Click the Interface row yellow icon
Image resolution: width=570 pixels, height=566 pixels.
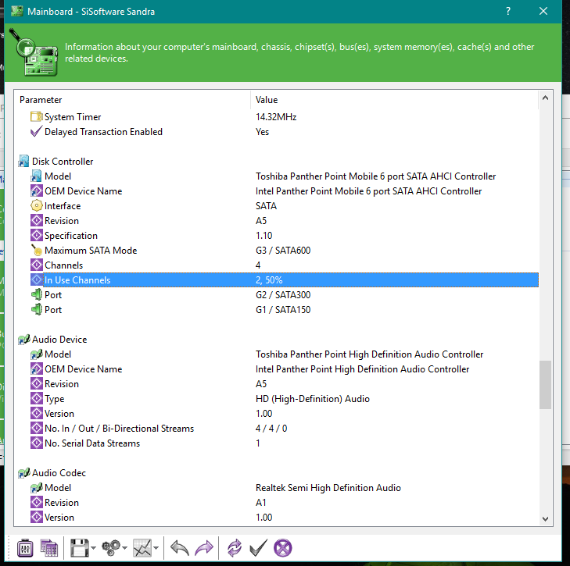pyautogui.click(x=36, y=206)
